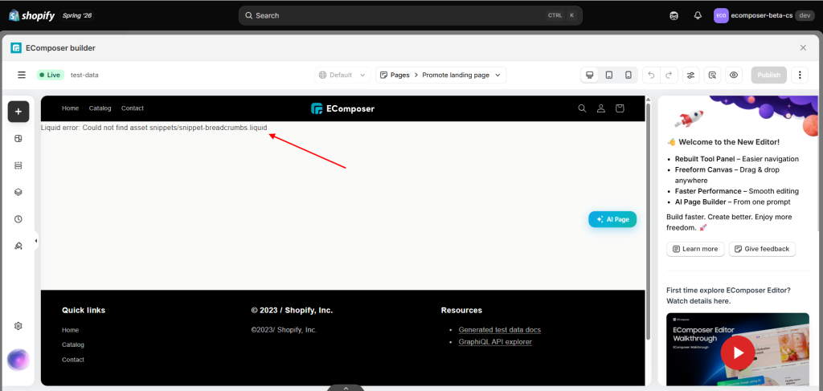This screenshot has width=823, height=391.
Task: Open the page search inspect icon
Action: [x=712, y=75]
